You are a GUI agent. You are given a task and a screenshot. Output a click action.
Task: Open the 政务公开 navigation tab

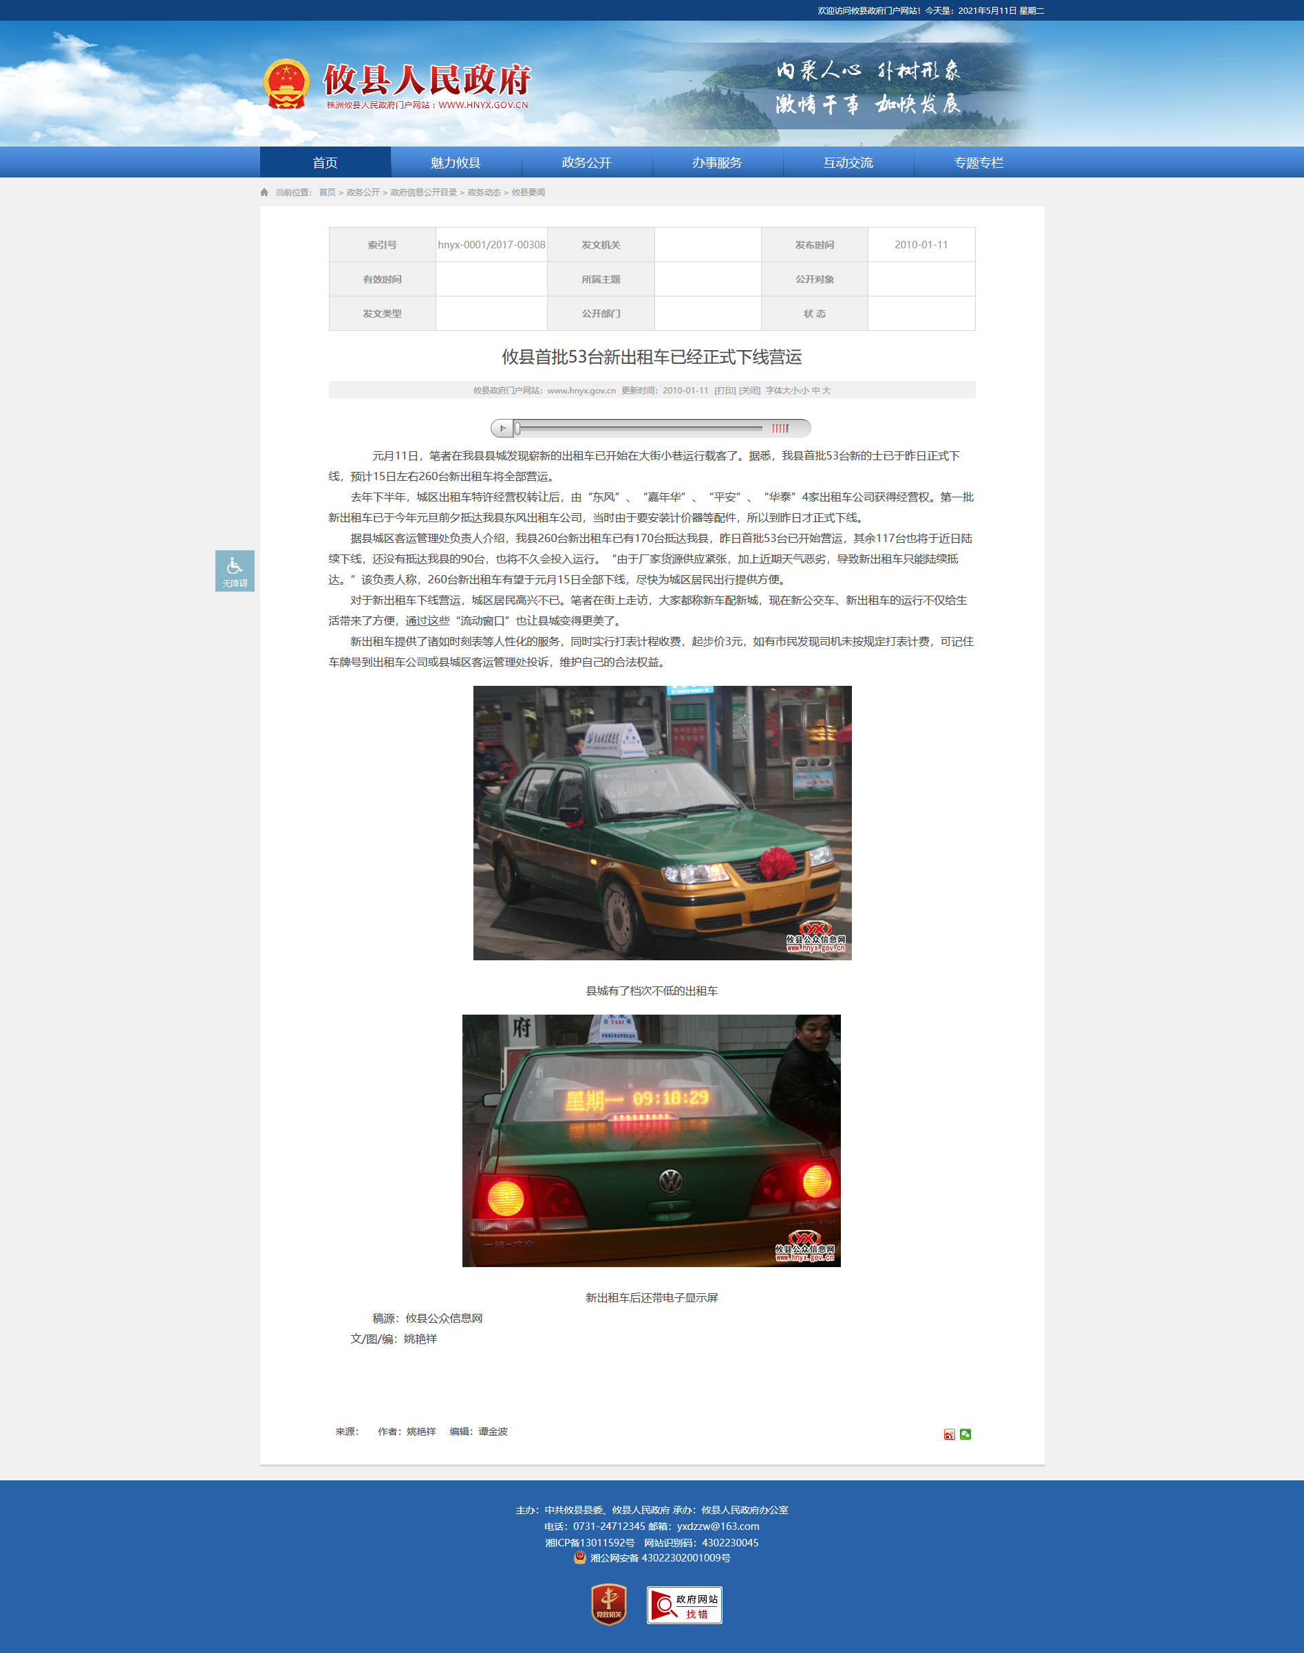pos(586,162)
